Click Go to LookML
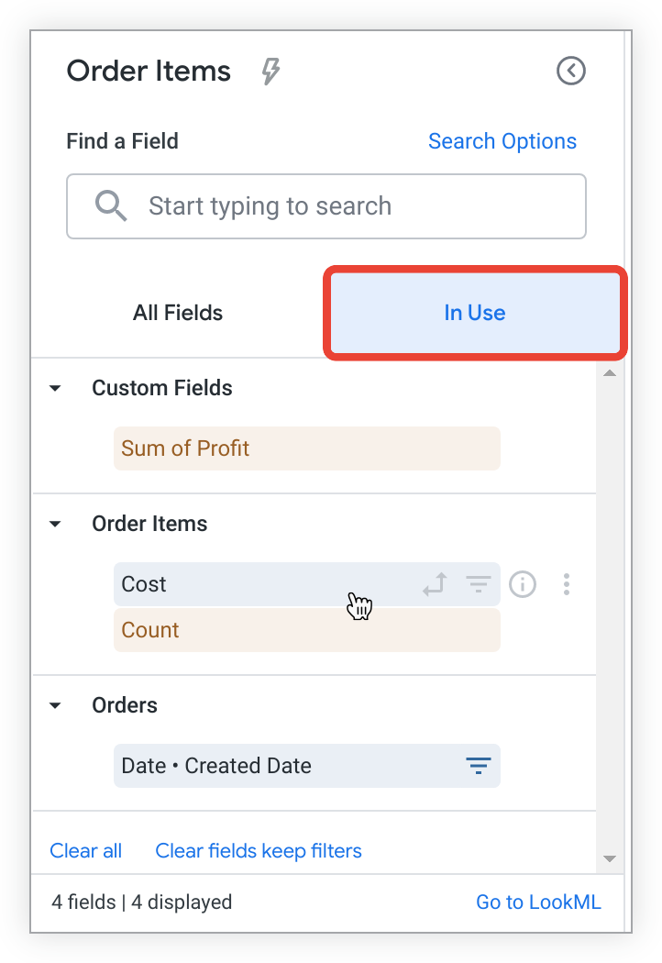 click(x=538, y=902)
